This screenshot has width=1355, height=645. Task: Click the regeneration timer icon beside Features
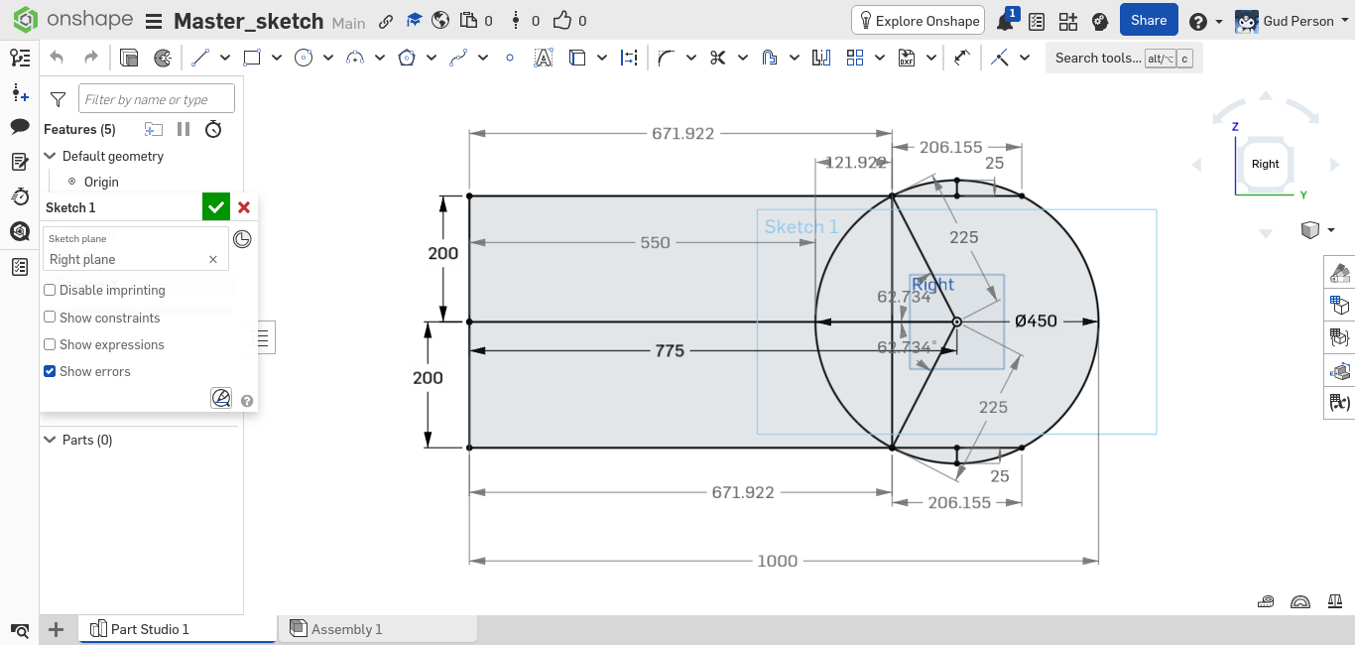coord(213,129)
